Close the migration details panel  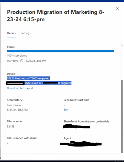[x=117, y=8]
